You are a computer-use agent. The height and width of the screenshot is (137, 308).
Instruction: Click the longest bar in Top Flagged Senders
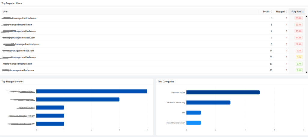point(91,91)
